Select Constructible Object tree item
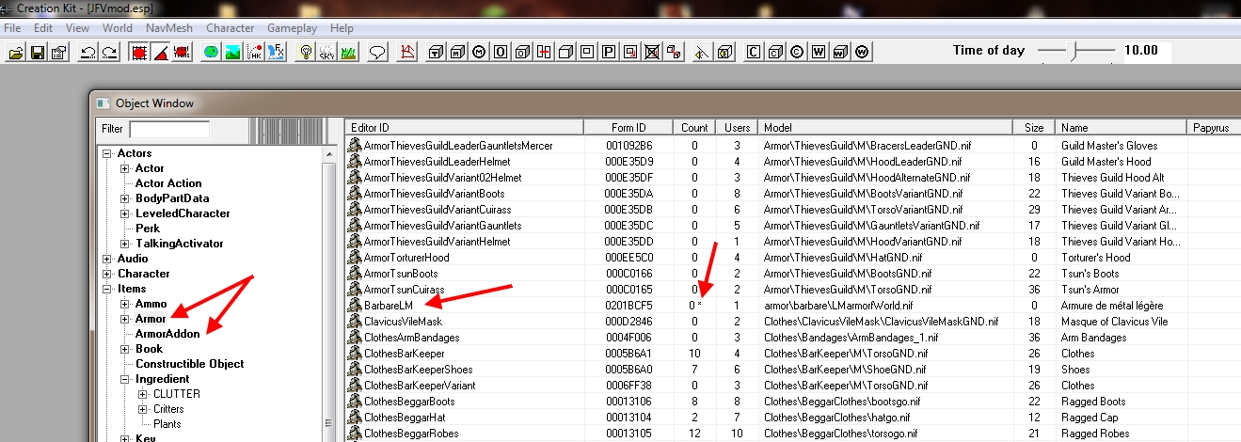Screen dimensions: 1241x442 coord(190,364)
